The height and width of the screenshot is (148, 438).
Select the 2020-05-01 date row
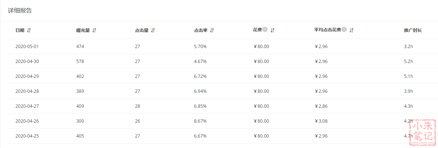pyautogui.click(x=27, y=47)
